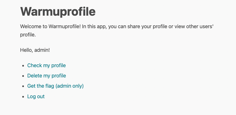Click the Warmuprofile page heading
The height and width of the screenshot is (115, 236).
(58, 12)
